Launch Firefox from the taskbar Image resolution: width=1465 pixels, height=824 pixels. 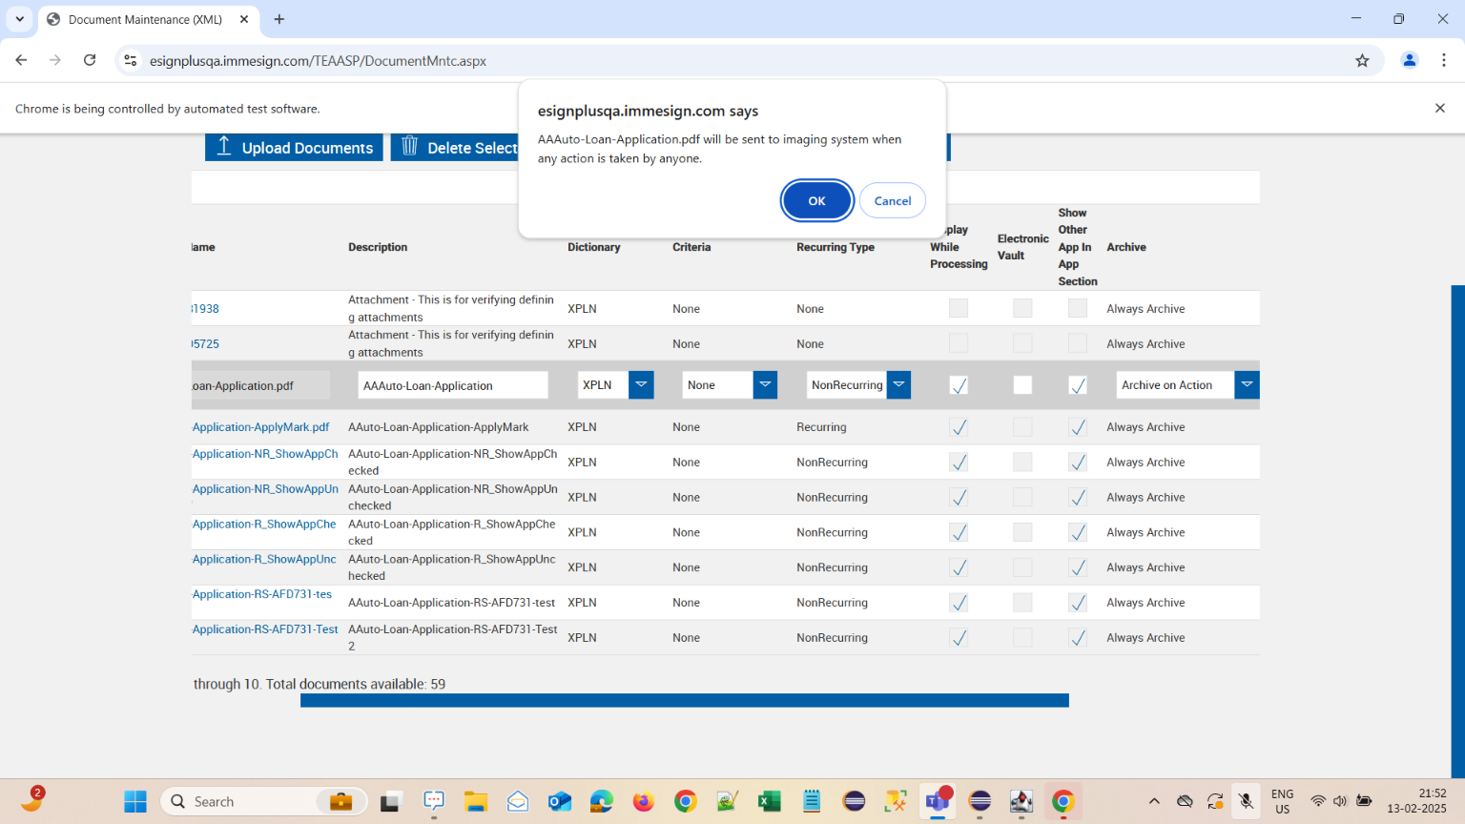(x=643, y=801)
